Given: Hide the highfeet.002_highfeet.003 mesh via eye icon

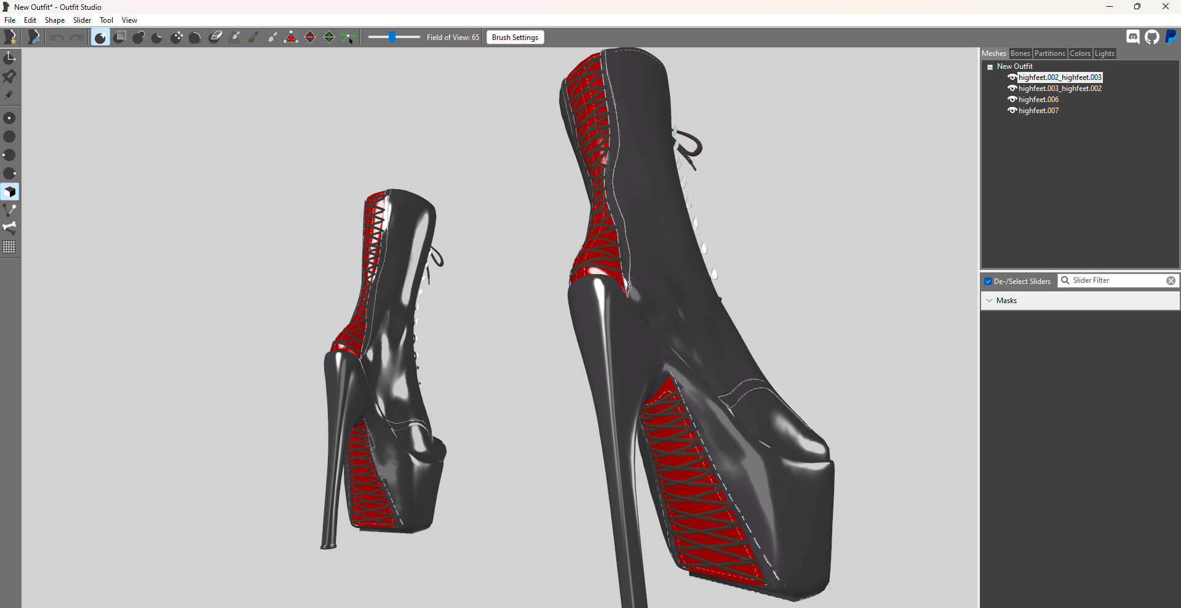Looking at the screenshot, I should click(1012, 77).
